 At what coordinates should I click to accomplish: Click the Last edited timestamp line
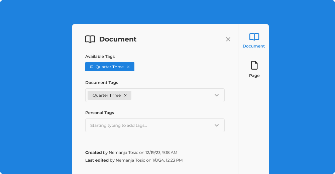click(x=134, y=160)
